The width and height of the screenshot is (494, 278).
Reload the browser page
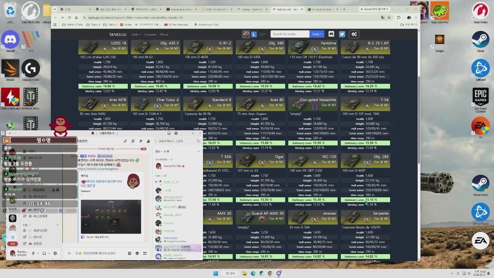pyautogui.click(x=69, y=17)
